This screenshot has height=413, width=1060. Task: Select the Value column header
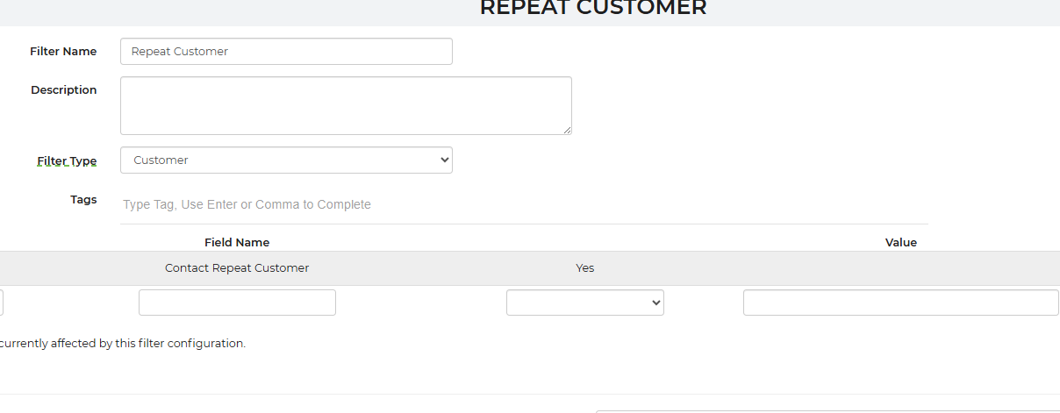pyautogui.click(x=900, y=243)
